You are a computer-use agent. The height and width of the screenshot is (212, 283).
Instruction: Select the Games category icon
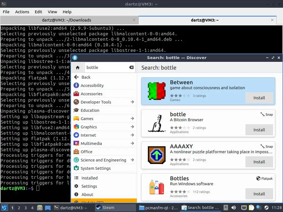[76, 119]
